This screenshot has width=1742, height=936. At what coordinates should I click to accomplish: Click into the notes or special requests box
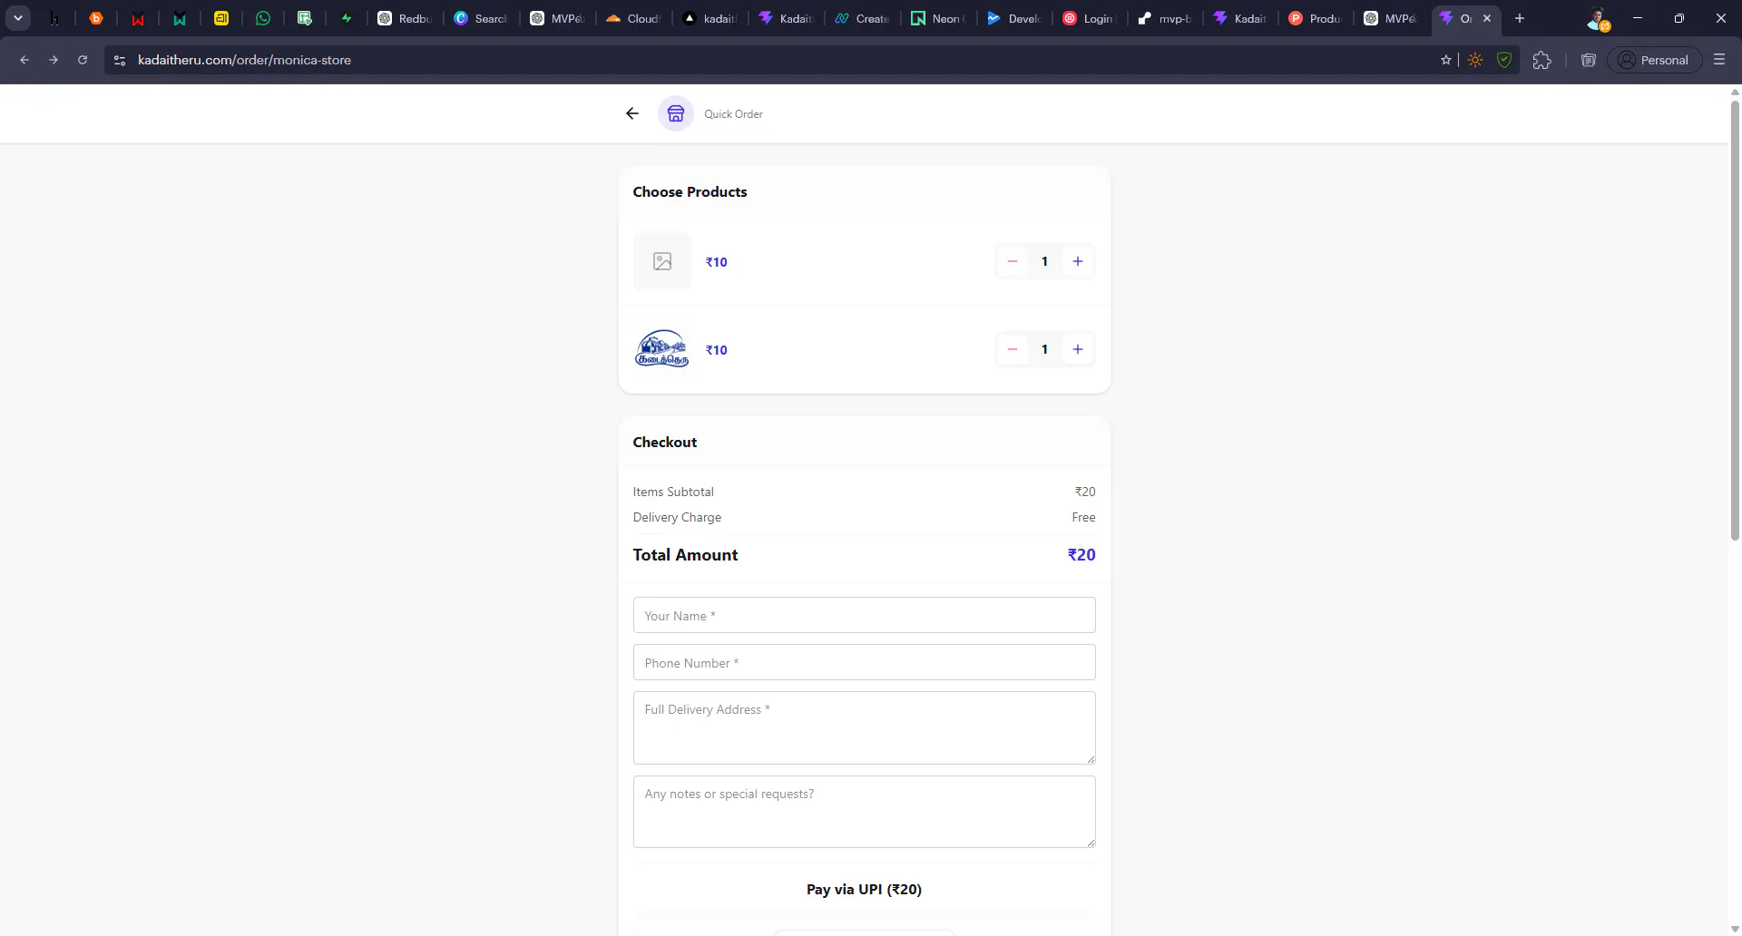coord(864,812)
